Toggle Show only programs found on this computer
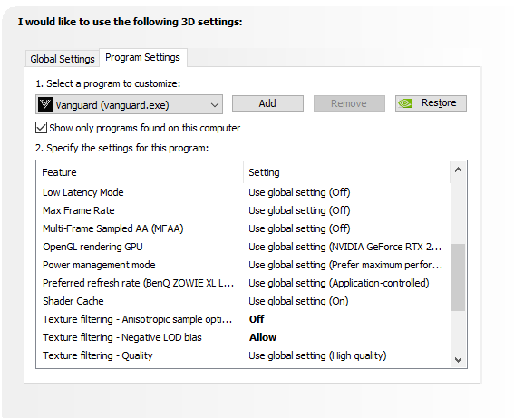 coord(41,128)
